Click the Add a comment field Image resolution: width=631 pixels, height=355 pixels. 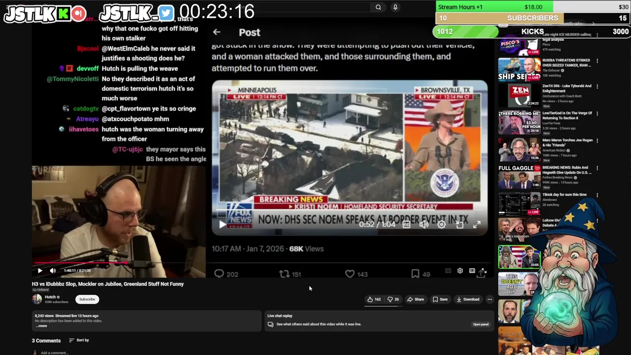(54, 353)
